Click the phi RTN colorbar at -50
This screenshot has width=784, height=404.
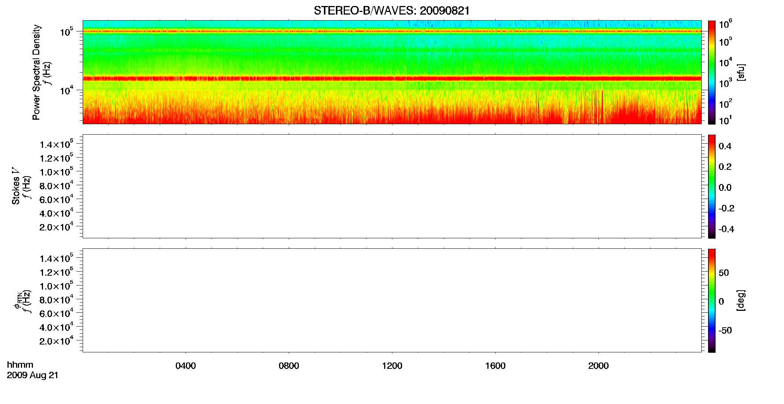(712, 330)
